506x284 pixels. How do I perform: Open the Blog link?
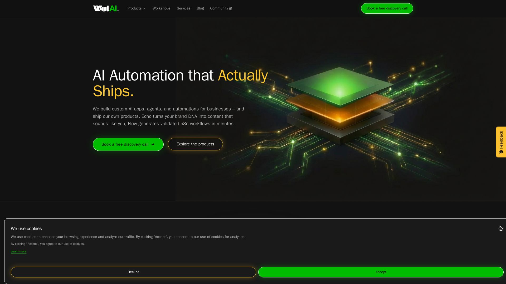pos(200,8)
